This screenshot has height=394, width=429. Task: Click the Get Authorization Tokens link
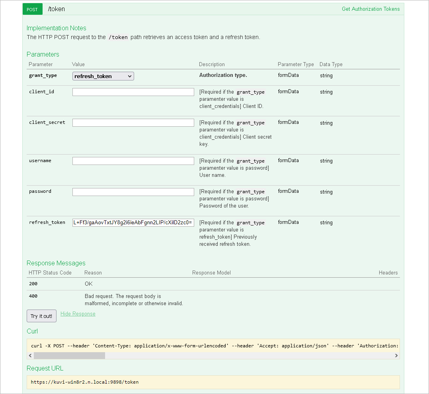[x=371, y=9]
